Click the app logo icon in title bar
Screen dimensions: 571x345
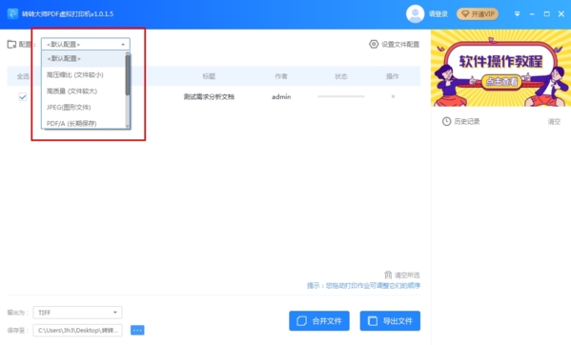click(x=12, y=14)
